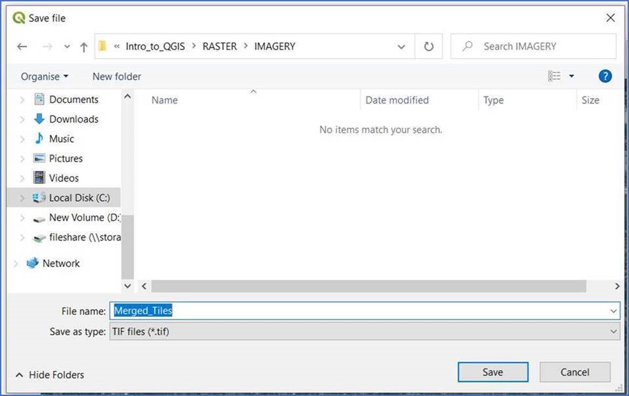Click the QGIS logo in title bar
The width and height of the screenshot is (629, 396).
18,18
